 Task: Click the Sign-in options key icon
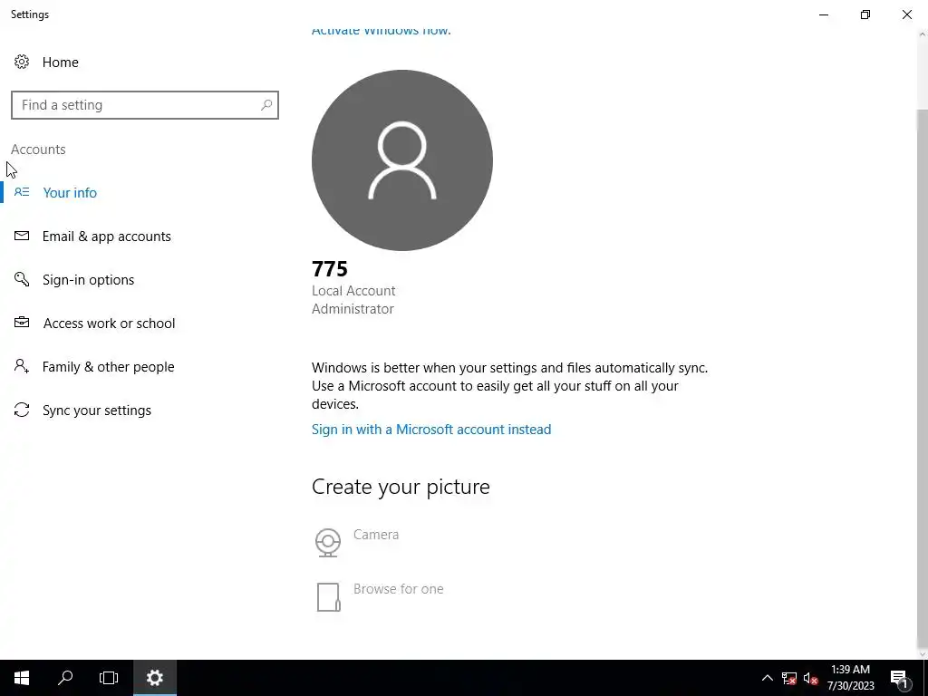pyautogui.click(x=22, y=279)
